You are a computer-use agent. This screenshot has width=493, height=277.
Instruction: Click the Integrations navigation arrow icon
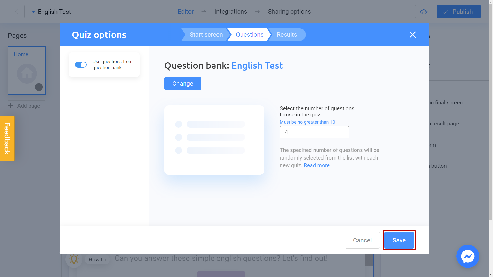257,12
